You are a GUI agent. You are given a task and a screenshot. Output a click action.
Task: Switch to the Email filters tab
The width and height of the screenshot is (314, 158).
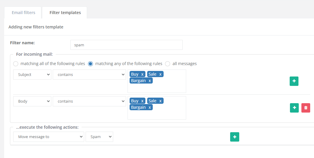click(23, 13)
